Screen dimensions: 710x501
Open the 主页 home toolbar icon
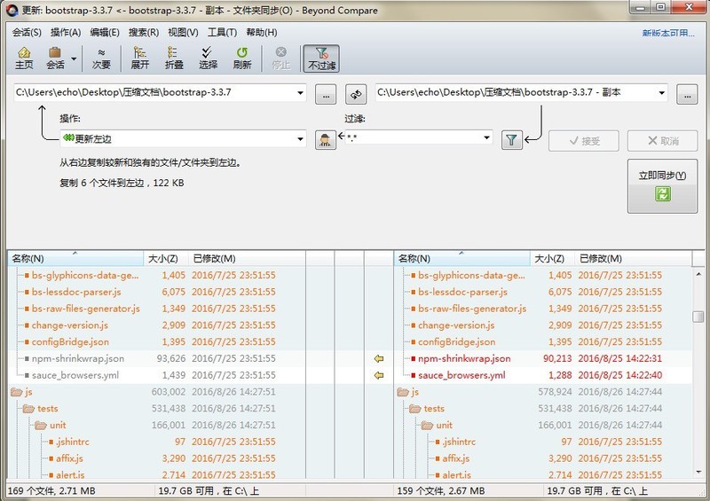[24, 58]
